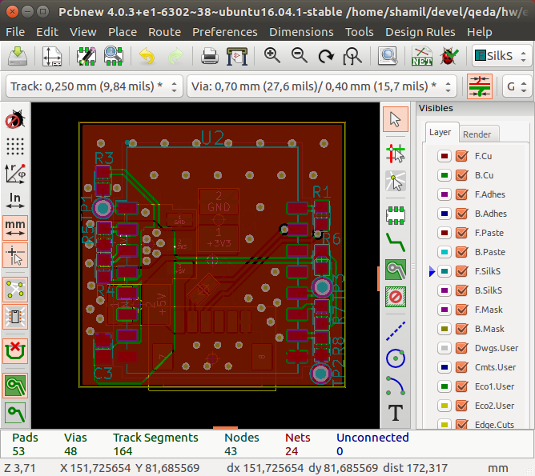Toggle auto delete old track
Image resolution: width=535 pixels, height=476 pixels.
pyautogui.click(x=15, y=351)
